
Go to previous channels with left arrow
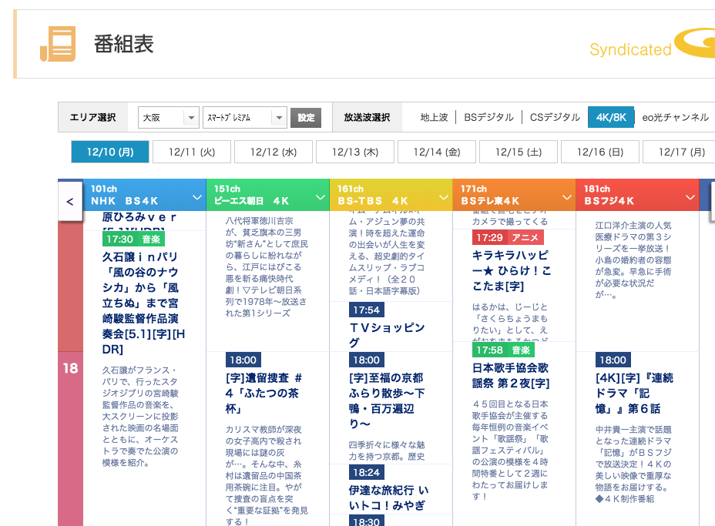(70, 201)
